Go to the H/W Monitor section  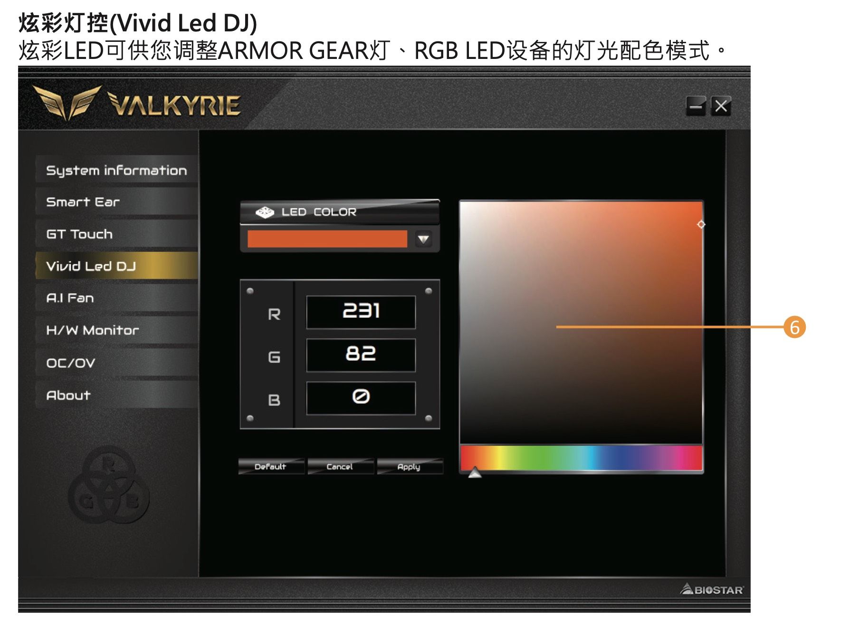coord(117,330)
